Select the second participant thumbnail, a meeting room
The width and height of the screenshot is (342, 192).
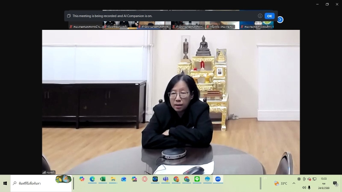coord(120,25)
